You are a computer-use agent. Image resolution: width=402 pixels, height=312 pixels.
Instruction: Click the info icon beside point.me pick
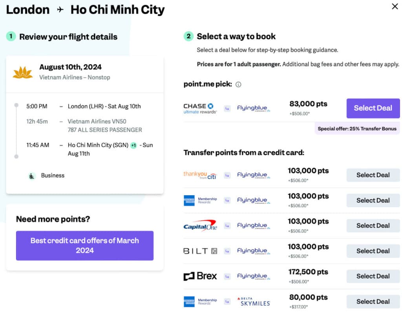point(238,84)
